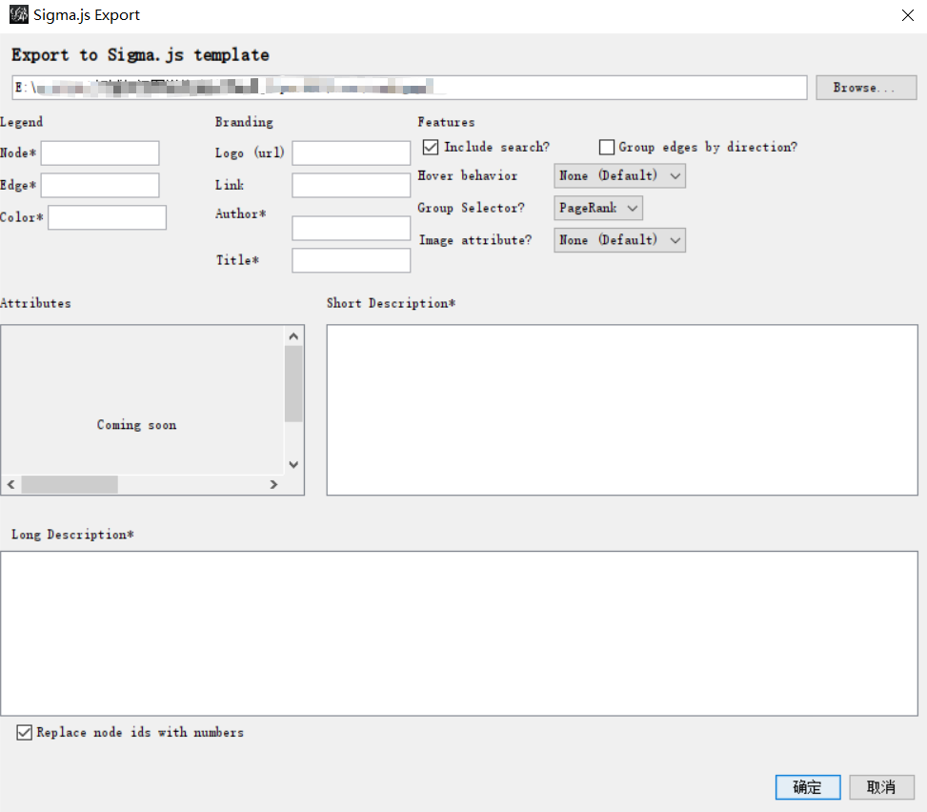927x812 pixels.
Task: Click the Sigma.js Export title bar icon
Action: (18, 15)
